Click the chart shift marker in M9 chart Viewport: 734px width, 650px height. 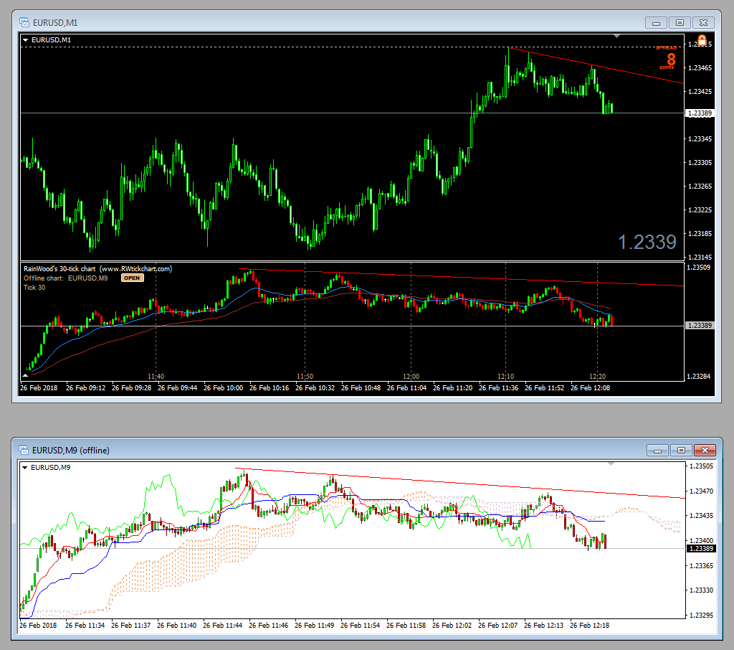click(611, 464)
